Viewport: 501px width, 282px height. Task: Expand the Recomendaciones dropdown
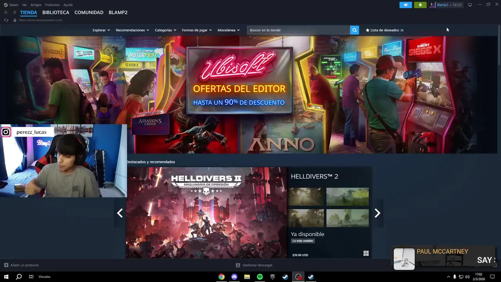(x=132, y=30)
